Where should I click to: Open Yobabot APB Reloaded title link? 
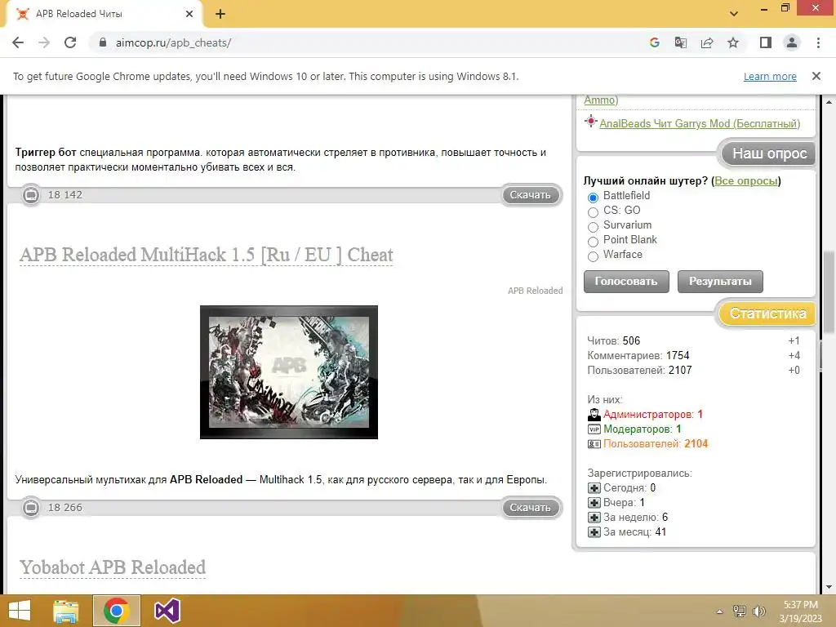[113, 567]
